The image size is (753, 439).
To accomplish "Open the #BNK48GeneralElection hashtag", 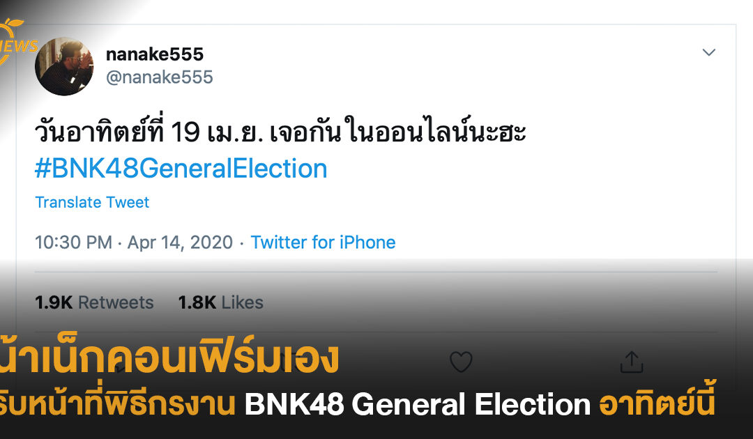I will click(181, 169).
